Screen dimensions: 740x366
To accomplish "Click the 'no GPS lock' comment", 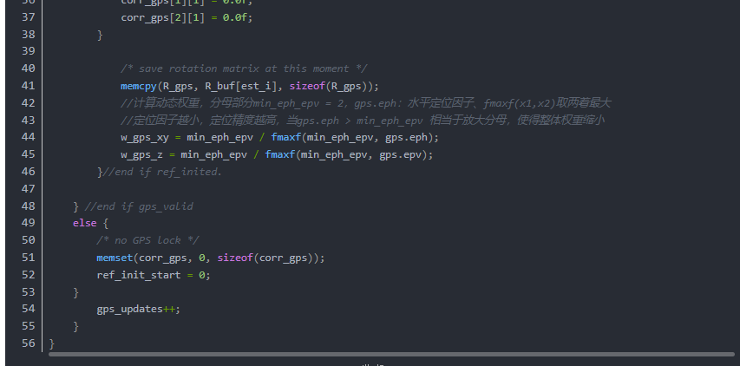I will [147, 240].
